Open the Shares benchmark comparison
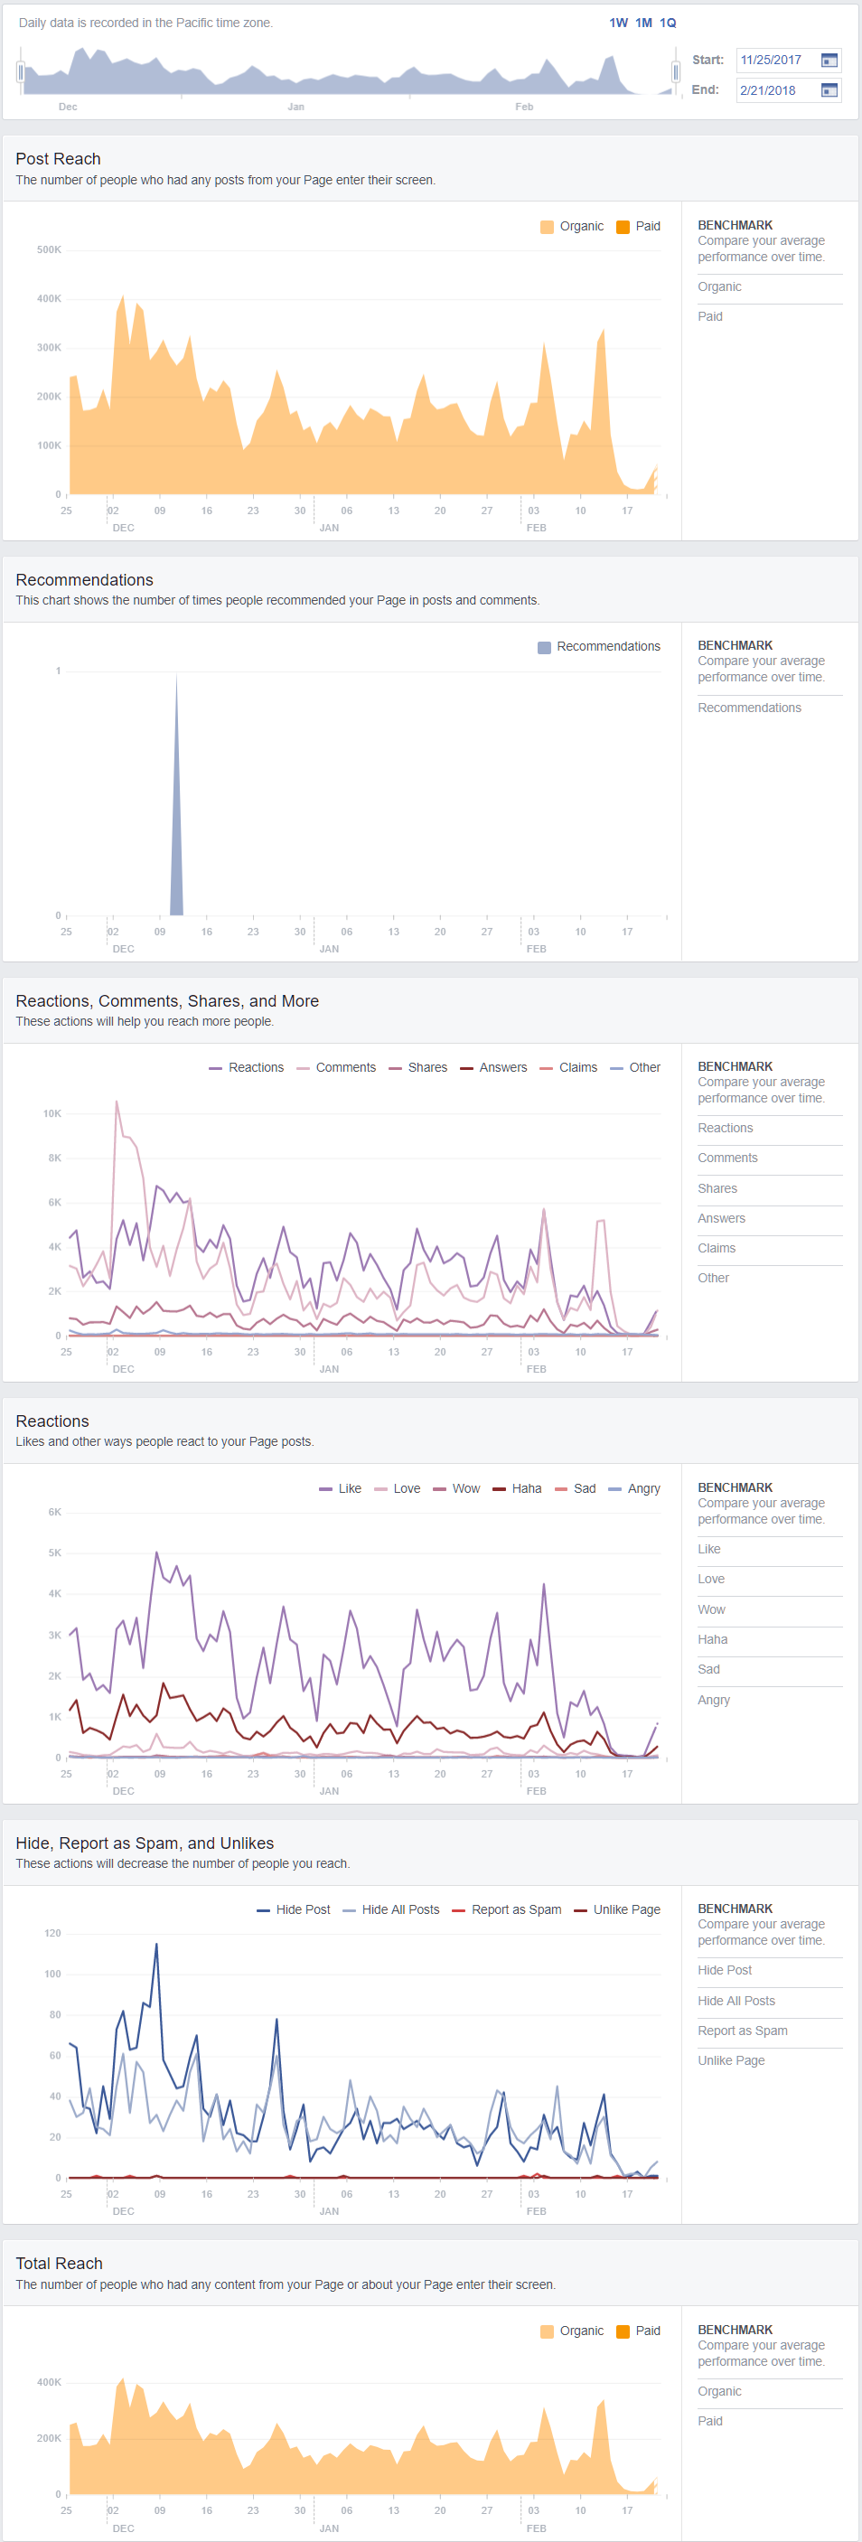Image resolution: width=862 pixels, height=2542 pixels. (717, 1188)
